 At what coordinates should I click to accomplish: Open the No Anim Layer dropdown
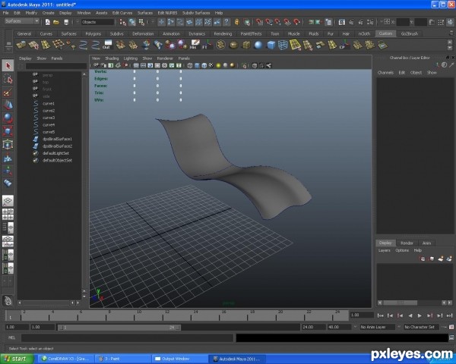(x=377, y=327)
